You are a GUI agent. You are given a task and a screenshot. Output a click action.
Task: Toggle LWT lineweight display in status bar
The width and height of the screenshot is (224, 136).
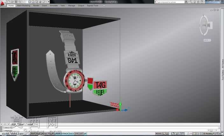[x=81, y=134]
